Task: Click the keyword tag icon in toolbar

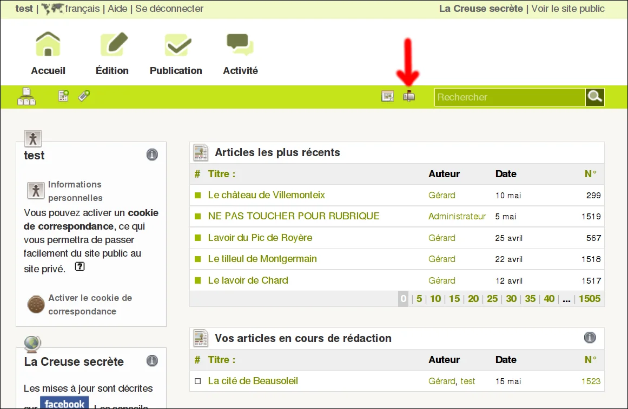Action: point(84,96)
